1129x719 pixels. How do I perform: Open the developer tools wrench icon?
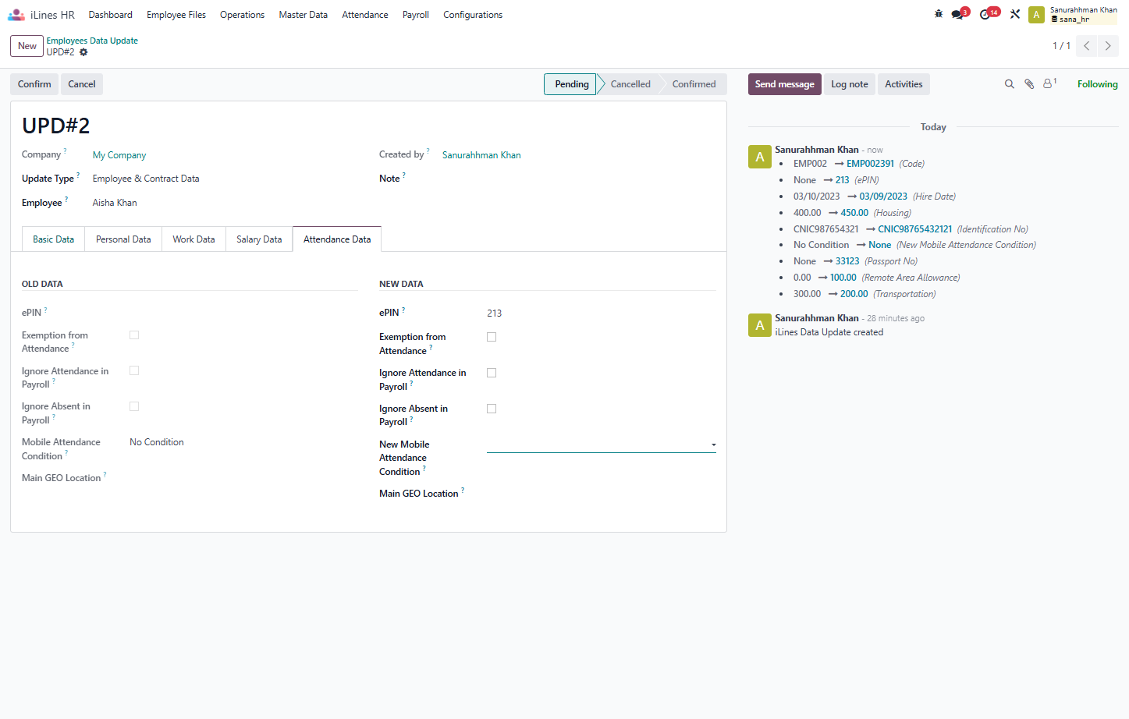tap(1015, 14)
